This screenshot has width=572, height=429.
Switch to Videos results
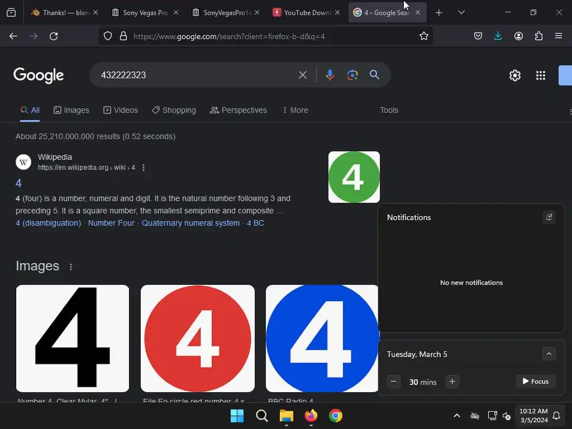pyautogui.click(x=121, y=110)
